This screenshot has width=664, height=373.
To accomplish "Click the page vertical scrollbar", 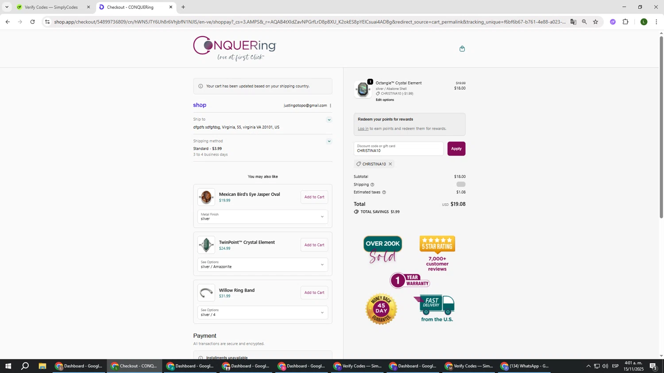I will point(661,127).
